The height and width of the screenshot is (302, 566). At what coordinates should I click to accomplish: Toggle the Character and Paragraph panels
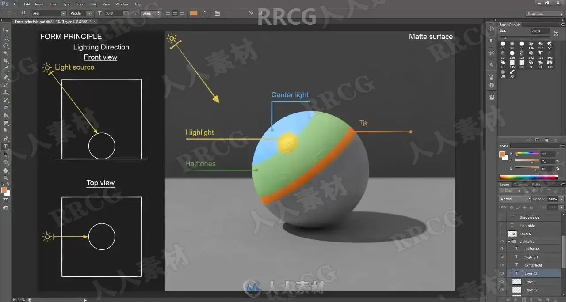(217, 13)
